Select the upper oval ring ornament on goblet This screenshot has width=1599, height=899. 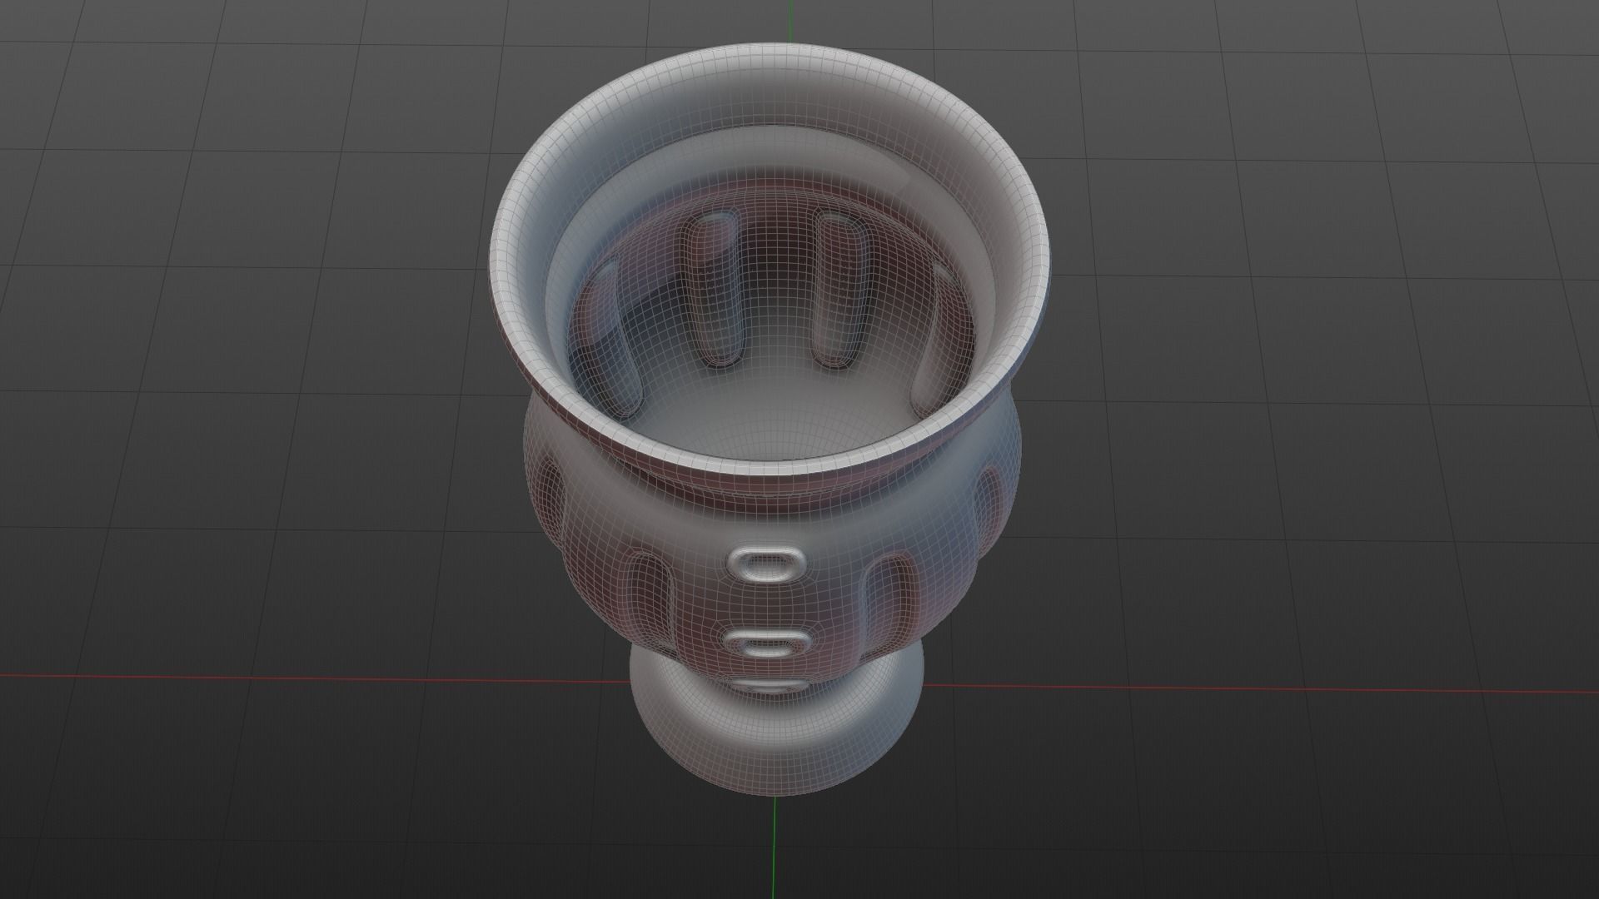(x=765, y=565)
